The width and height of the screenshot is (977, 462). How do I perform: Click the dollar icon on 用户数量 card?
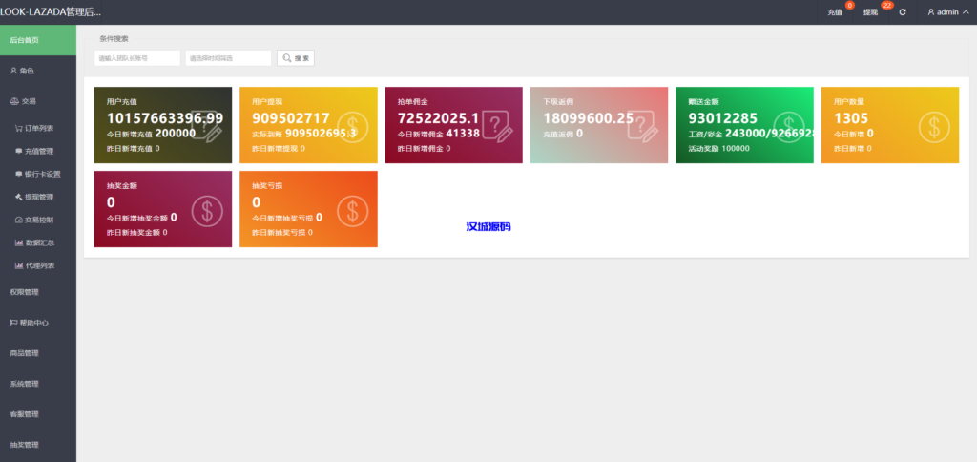coord(933,127)
